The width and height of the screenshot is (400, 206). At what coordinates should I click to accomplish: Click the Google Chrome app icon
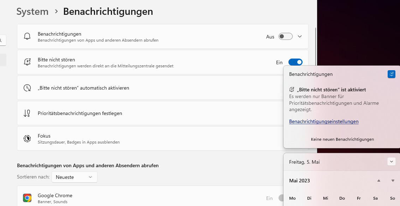pos(27,198)
